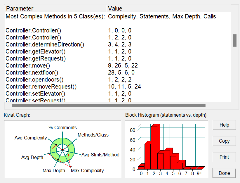Click the Copy button

(224, 141)
